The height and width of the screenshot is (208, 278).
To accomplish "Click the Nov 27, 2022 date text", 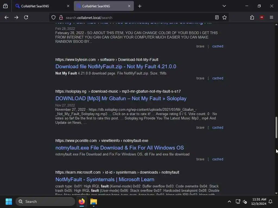I will 65,105.
